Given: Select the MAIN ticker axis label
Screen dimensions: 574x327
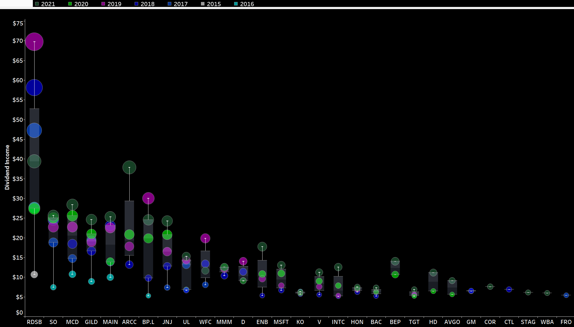Looking at the screenshot, I should point(110,322).
